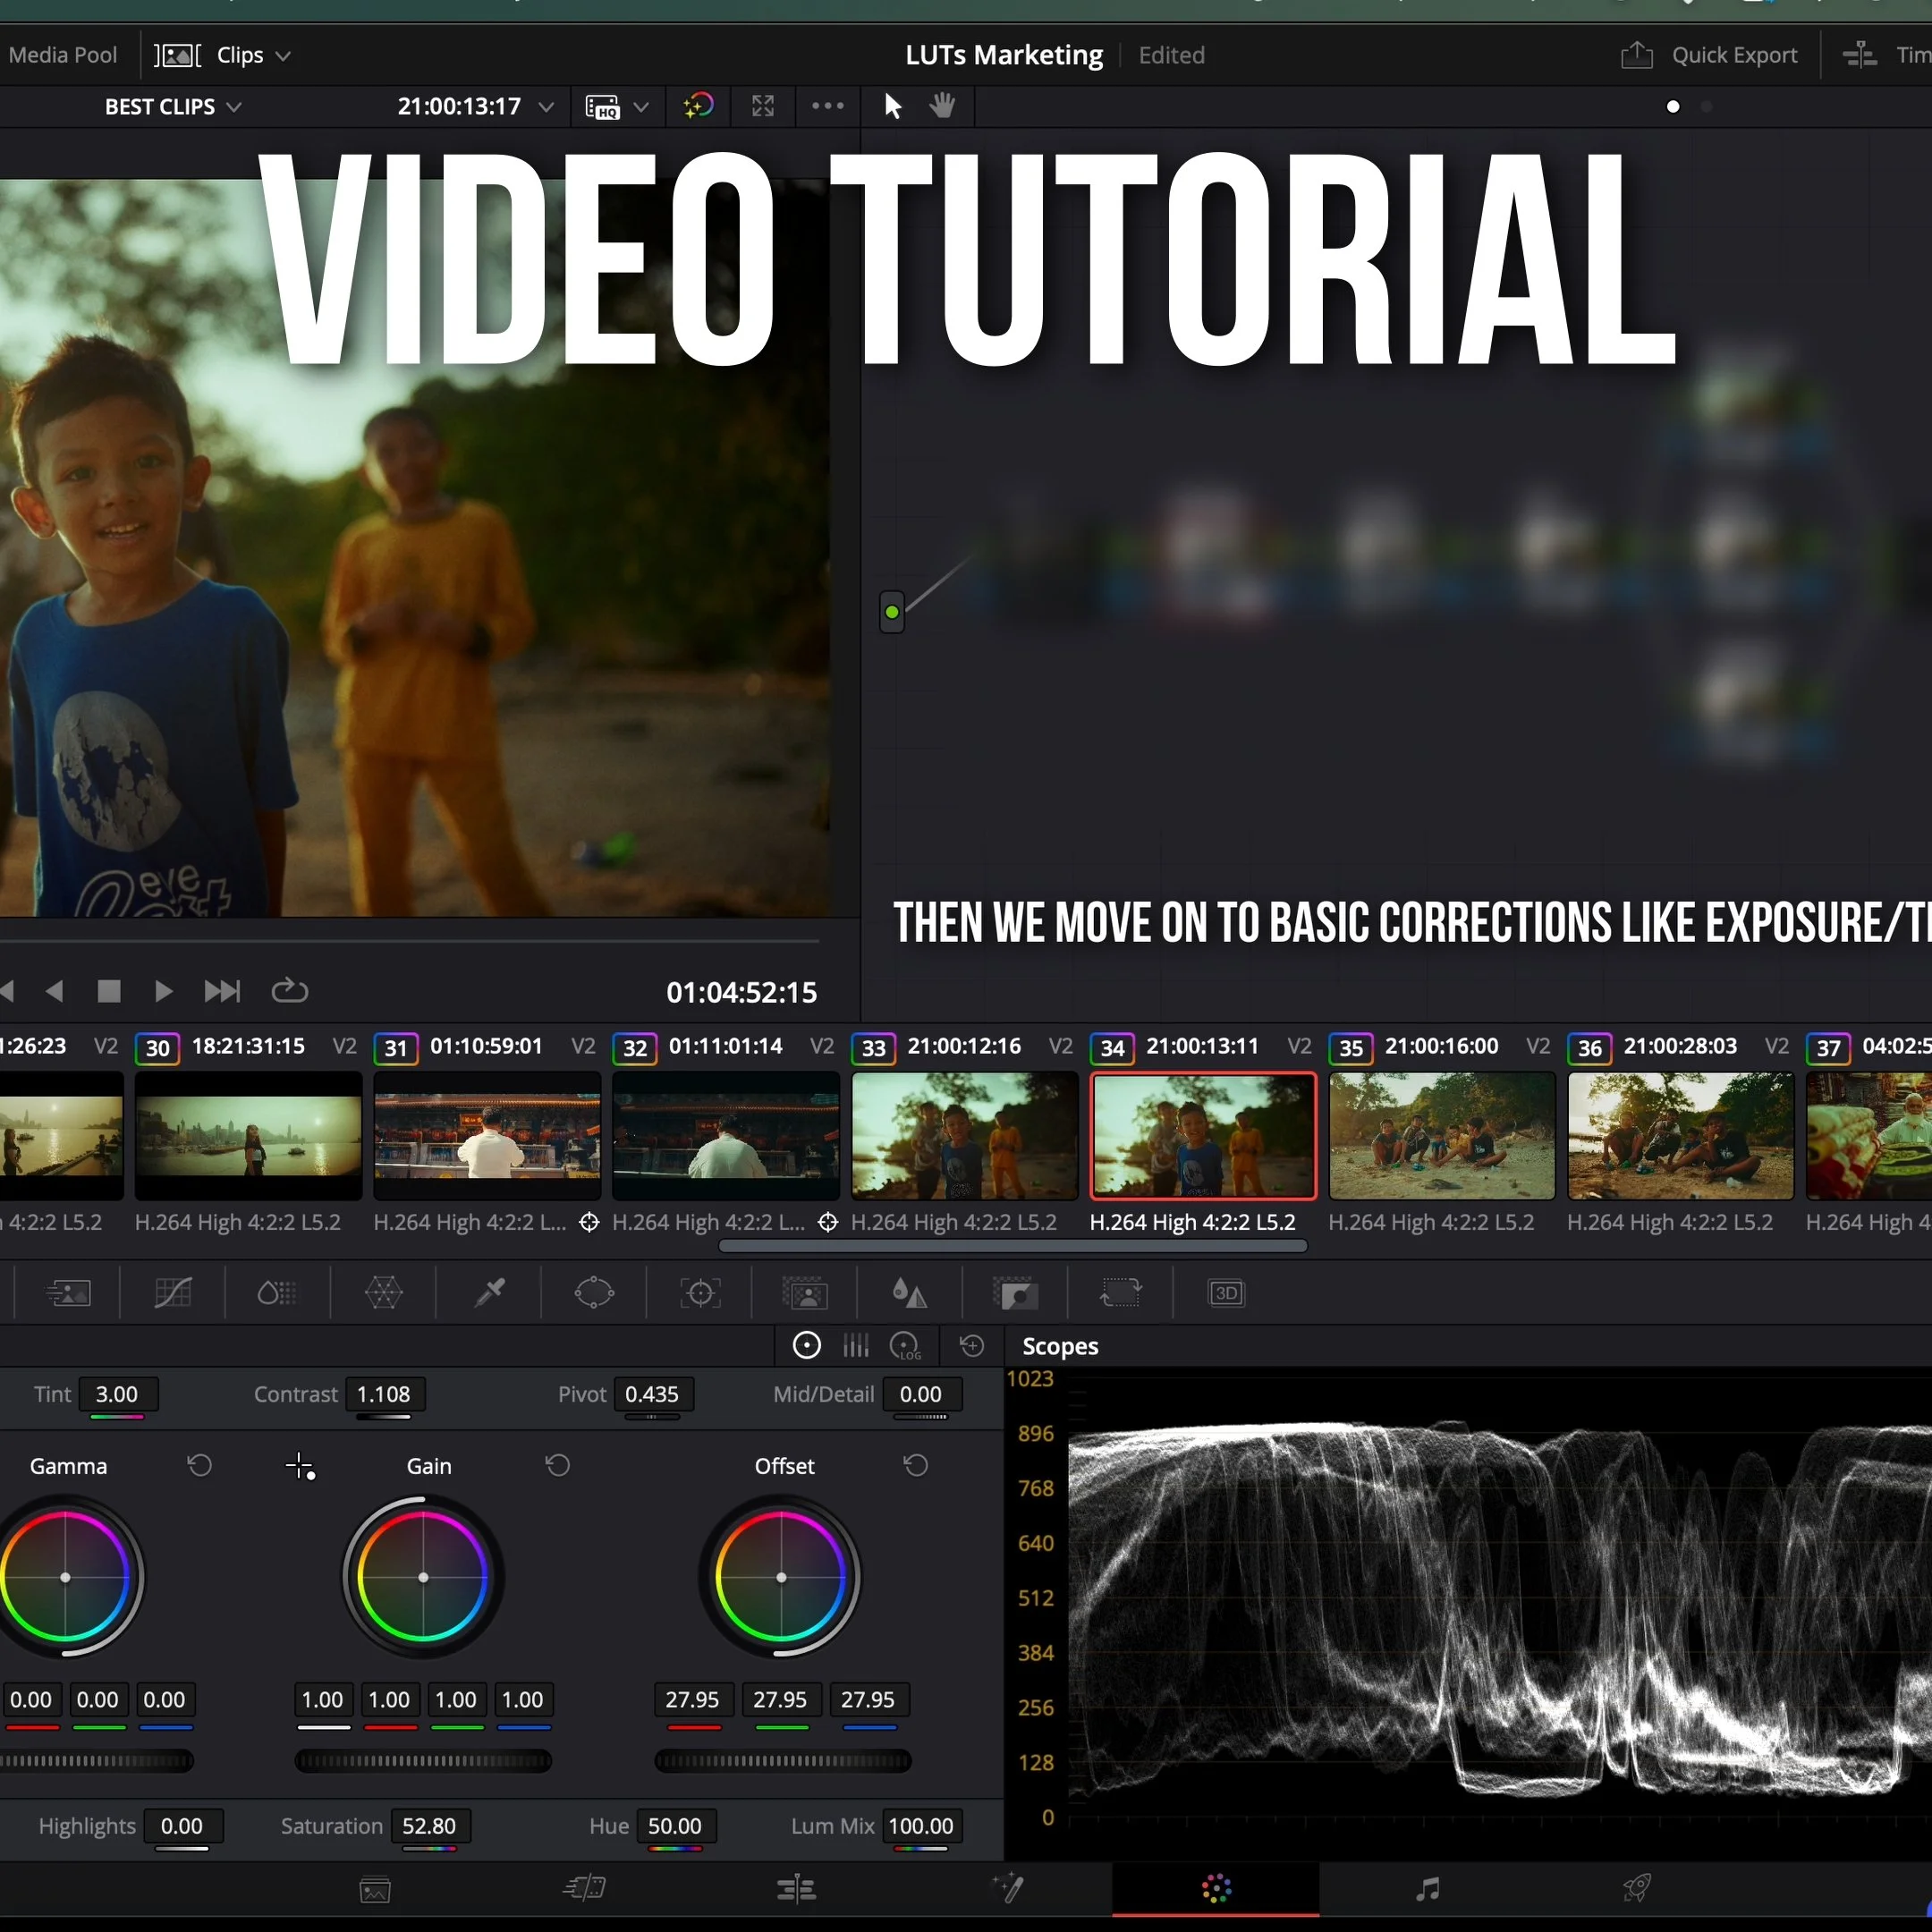
Task: Open the Clips dropdown arrow
Action: click(283, 56)
